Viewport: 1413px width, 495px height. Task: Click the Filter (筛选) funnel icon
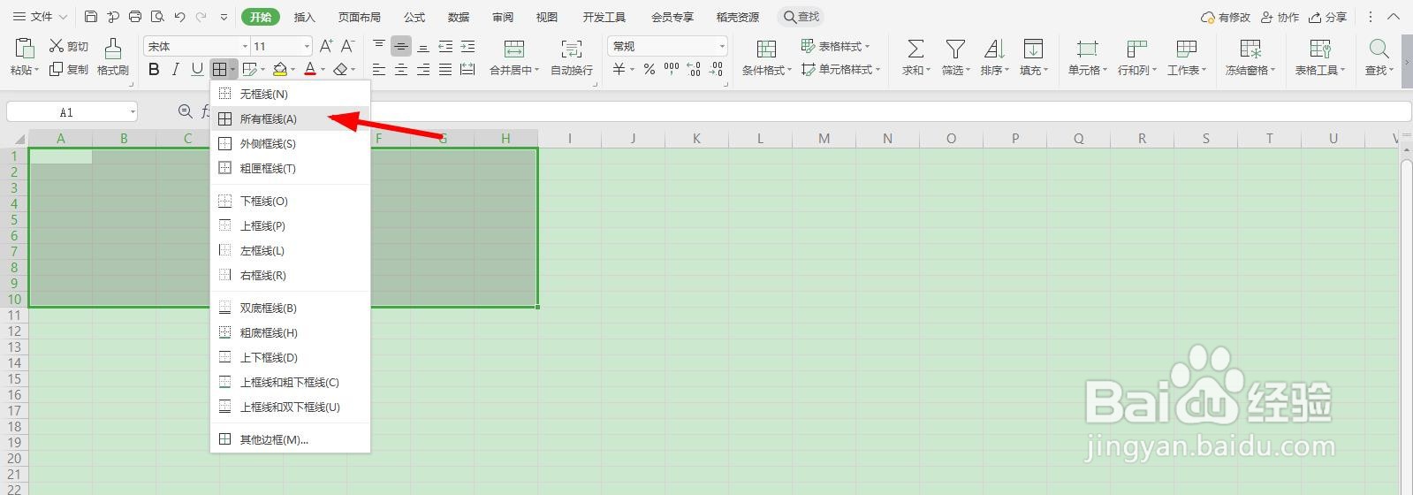coord(954,48)
